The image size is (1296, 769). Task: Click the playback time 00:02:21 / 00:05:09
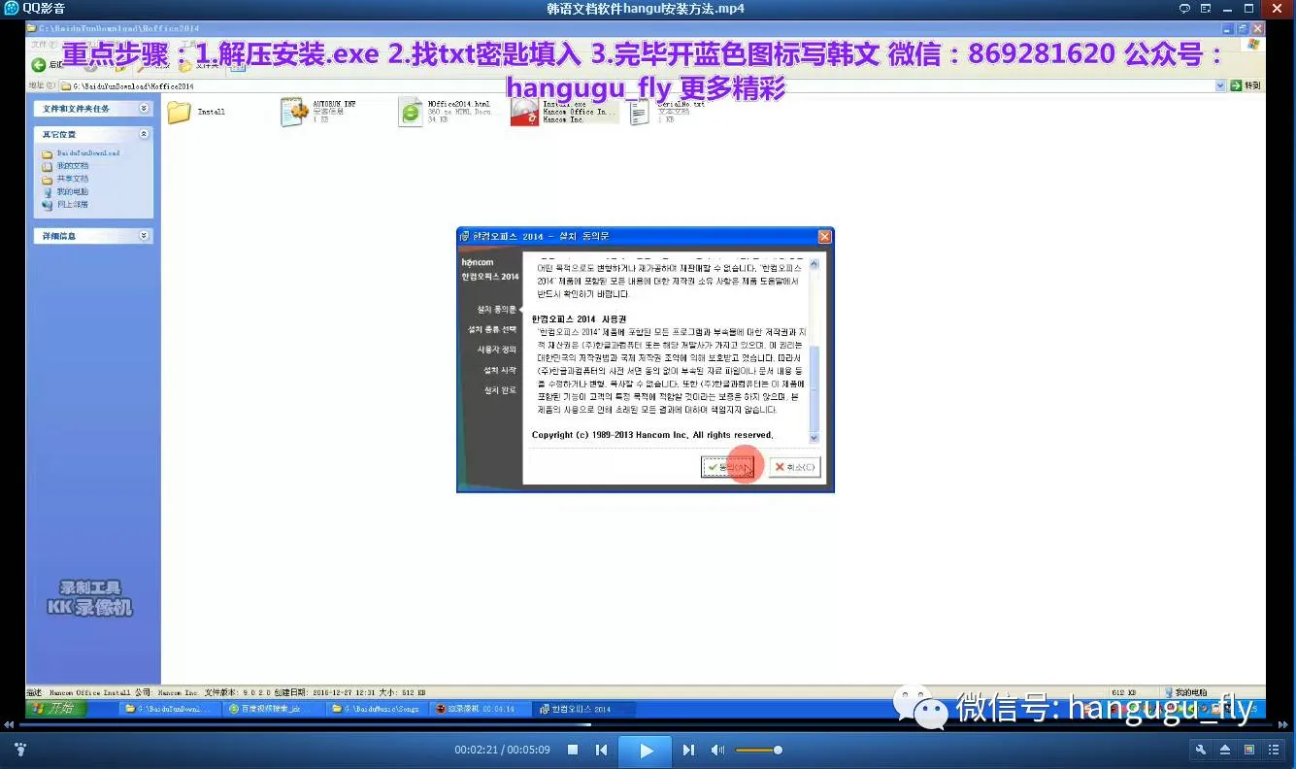(502, 750)
